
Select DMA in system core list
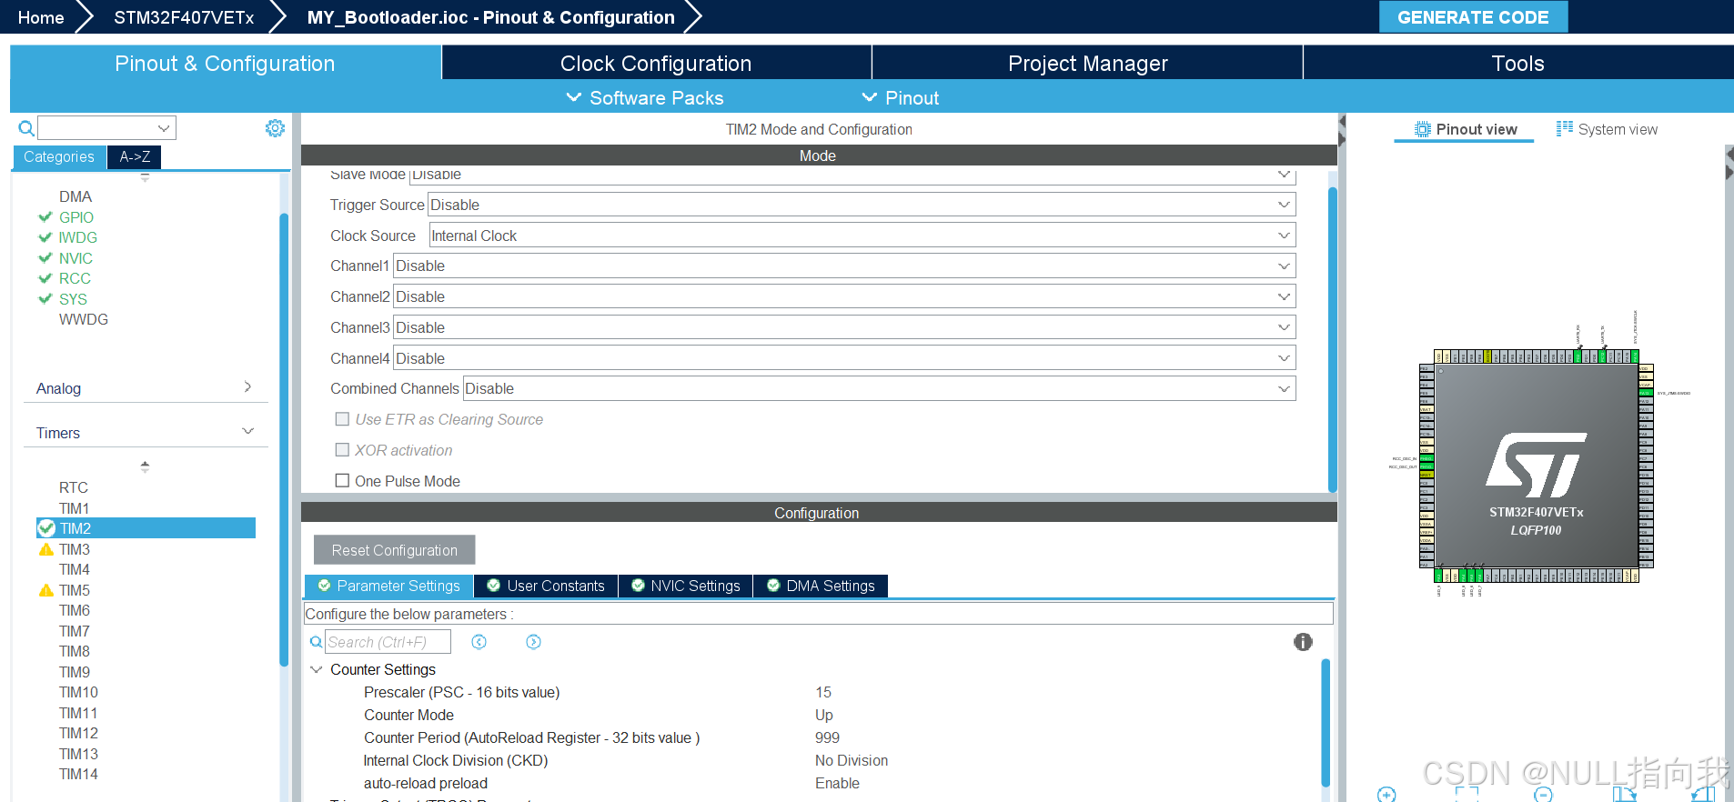(76, 196)
